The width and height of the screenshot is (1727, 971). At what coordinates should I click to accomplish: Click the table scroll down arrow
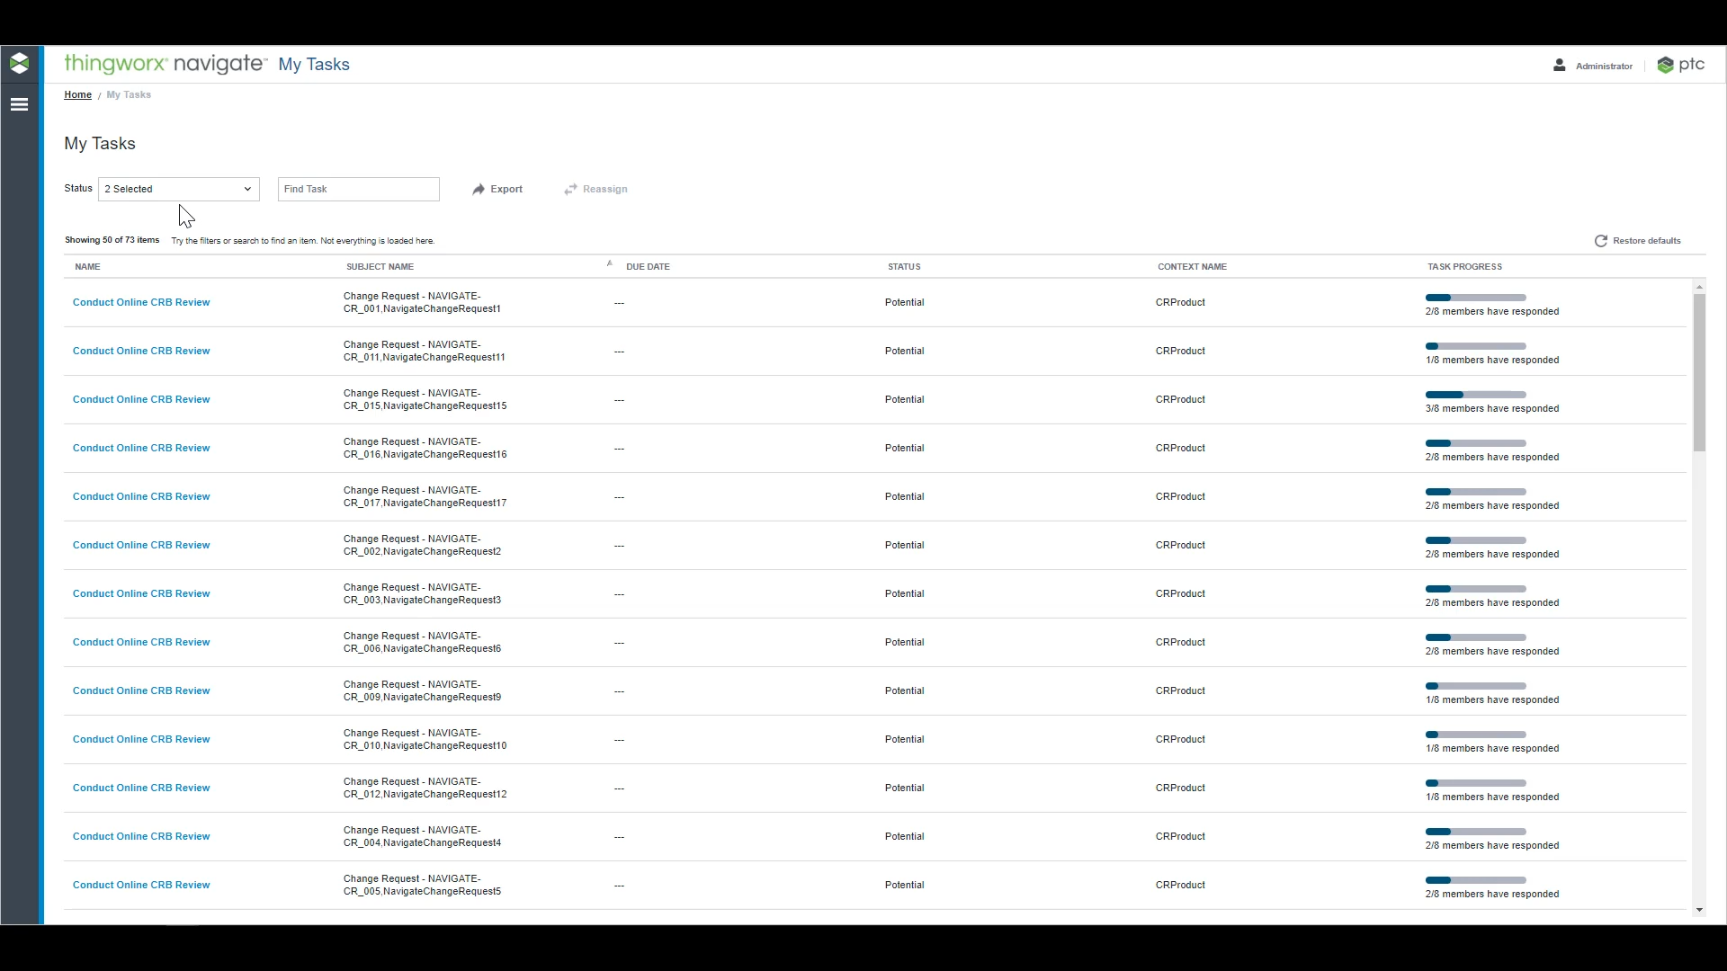[1699, 910]
